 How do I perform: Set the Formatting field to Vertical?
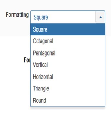[68, 65]
